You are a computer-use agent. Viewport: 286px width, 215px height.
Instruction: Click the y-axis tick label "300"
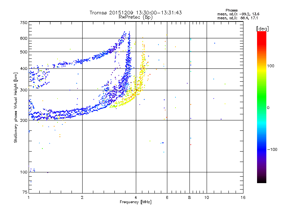24,90
